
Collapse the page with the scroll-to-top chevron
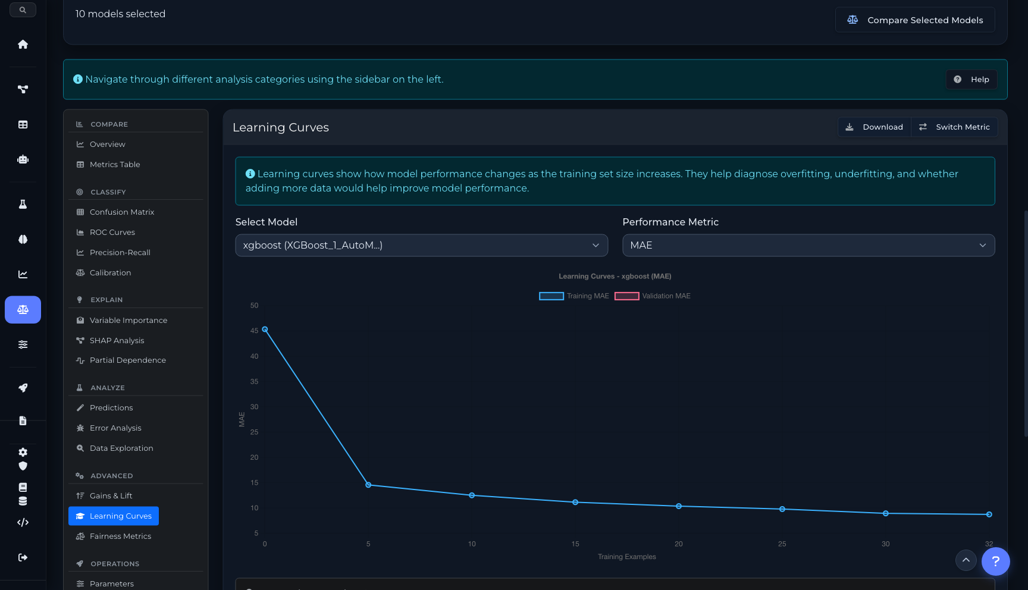(966, 560)
